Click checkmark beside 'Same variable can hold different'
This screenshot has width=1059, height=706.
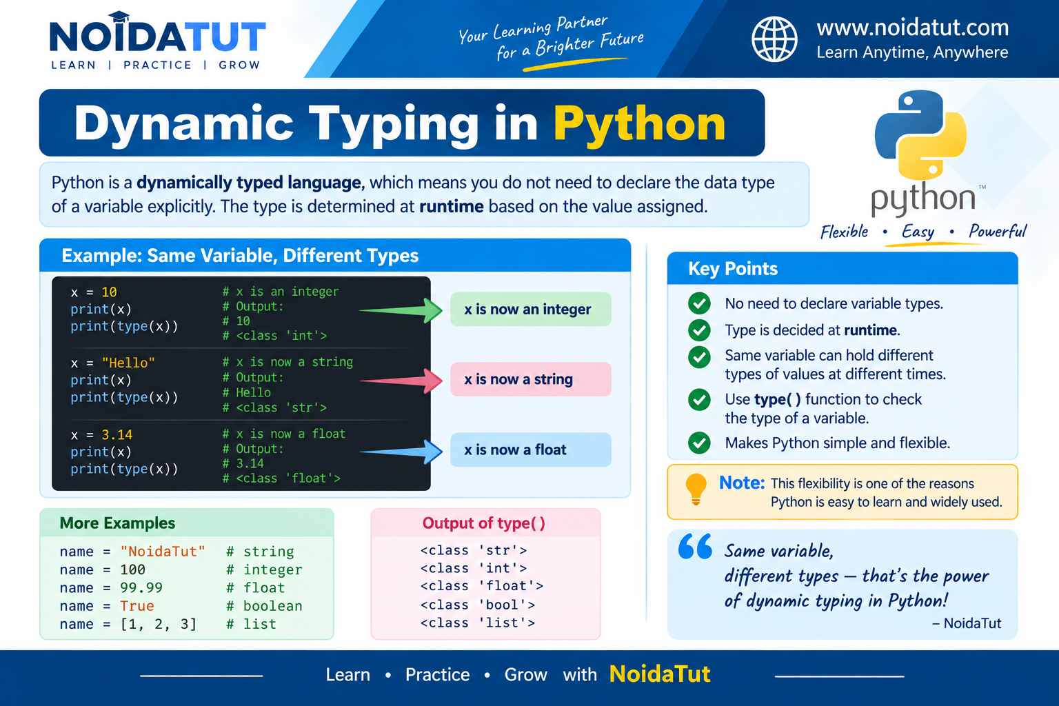pyautogui.click(x=699, y=356)
